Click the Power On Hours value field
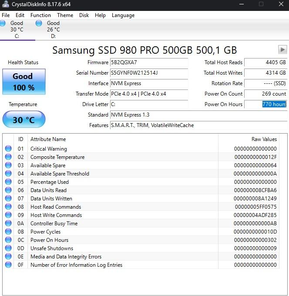This screenshot has height=296, width=289. (x=265, y=104)
